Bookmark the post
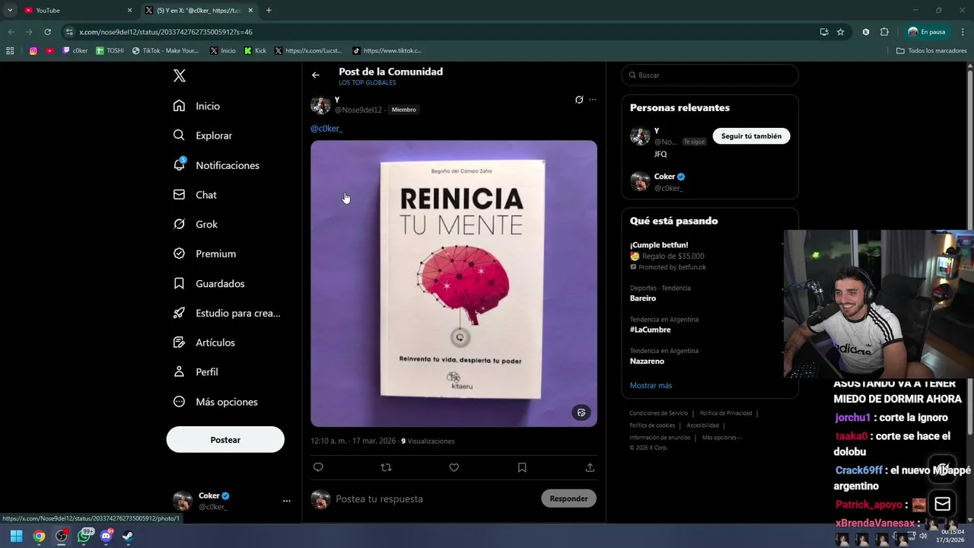Image resolution: width=974 pixels, height=548 pixels. [522, 467]
